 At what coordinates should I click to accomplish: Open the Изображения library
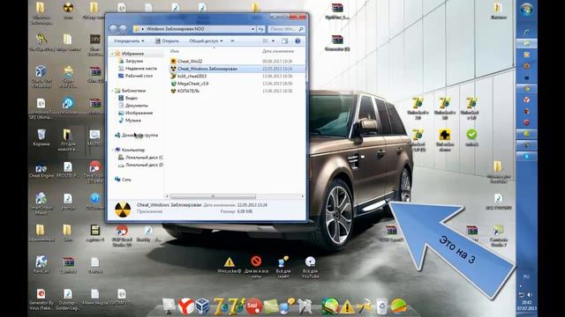[139, 113]
